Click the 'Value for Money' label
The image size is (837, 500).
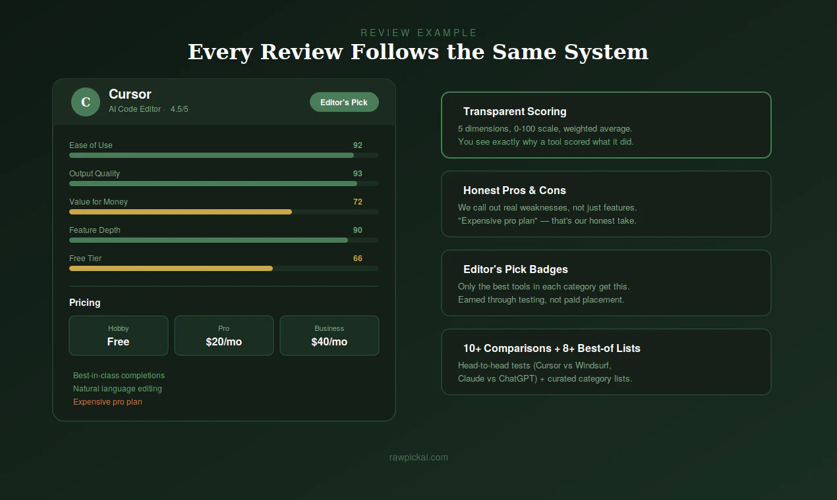coord(98,202)
